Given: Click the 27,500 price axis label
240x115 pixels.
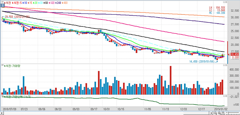Looking at the screenshot, I should pyautogui.click(x=235, y=24).
